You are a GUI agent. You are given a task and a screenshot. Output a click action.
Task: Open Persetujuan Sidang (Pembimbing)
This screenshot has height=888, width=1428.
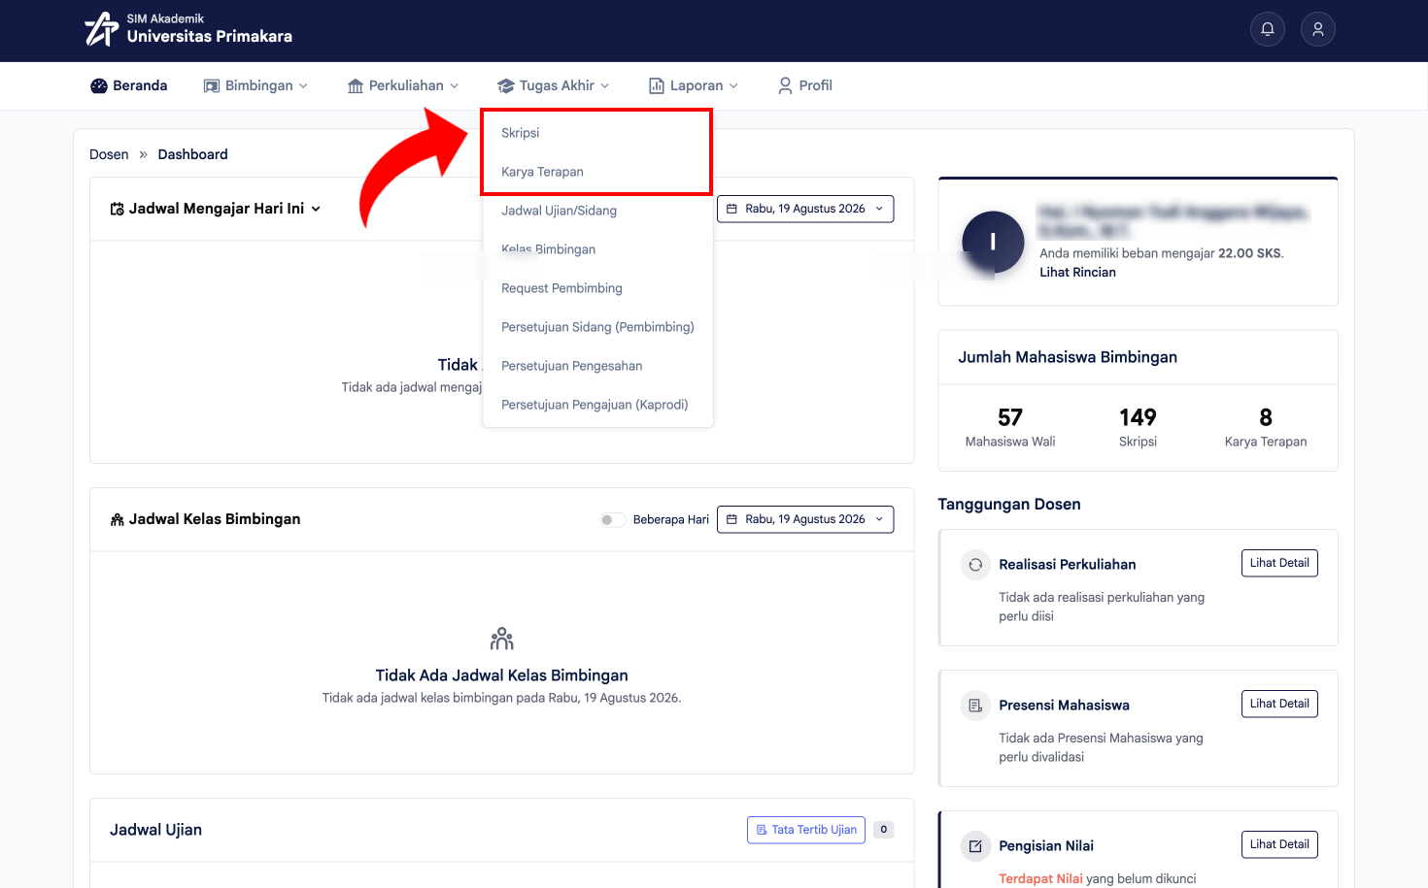[597, 327]
